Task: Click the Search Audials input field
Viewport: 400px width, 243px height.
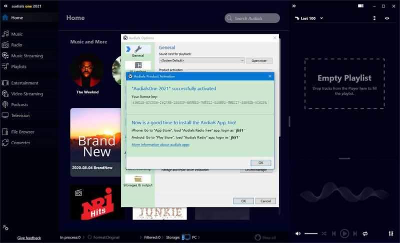Action: click(252, 18)
